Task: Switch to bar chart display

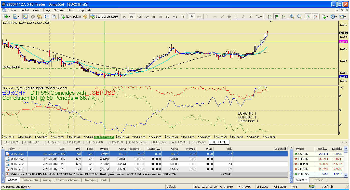Action: tap(270, 17)
